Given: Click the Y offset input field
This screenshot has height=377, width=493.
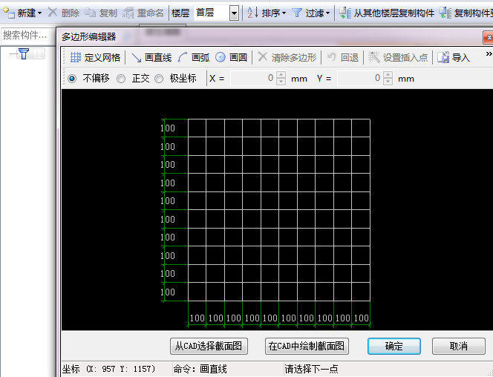Looking at the screenshot, I should click(360, 78).
